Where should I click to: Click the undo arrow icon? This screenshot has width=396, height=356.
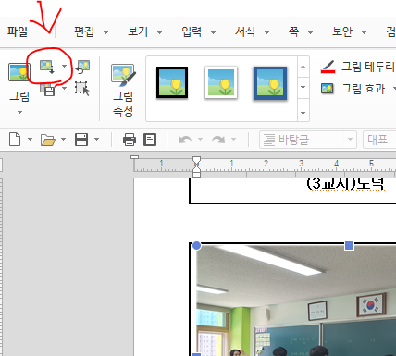(x=185, y=140)
